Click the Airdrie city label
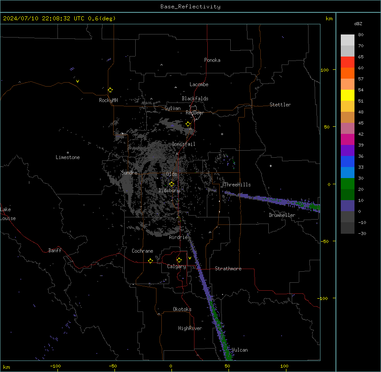Viewport: 381px width, 372px height. coord(179,237)
